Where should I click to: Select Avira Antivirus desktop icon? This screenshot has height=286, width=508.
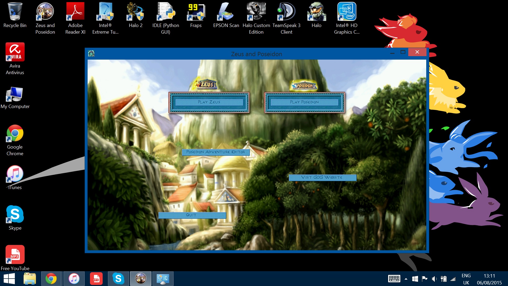[15, 59]
